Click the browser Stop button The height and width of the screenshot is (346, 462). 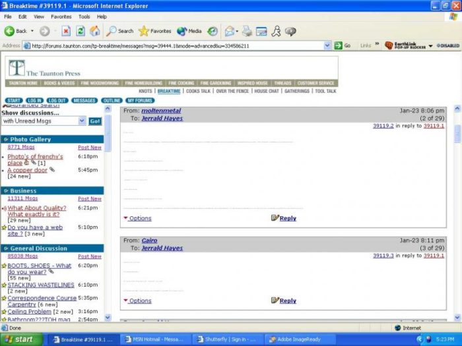pos(66,31)
